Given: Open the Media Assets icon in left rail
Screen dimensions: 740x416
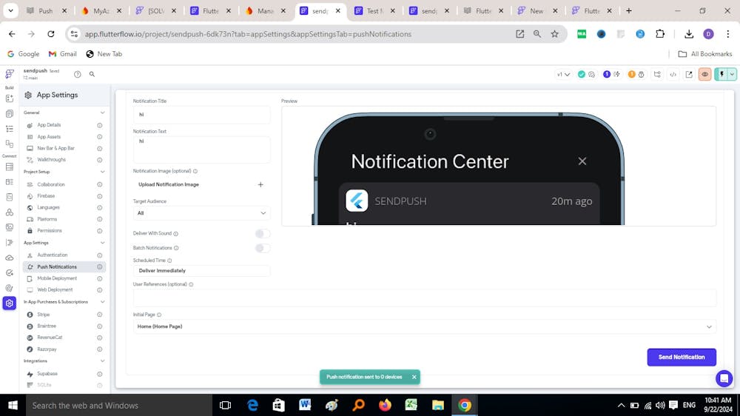Looking at the screenshot, I should pyautogui.click(x=10, y=227).
